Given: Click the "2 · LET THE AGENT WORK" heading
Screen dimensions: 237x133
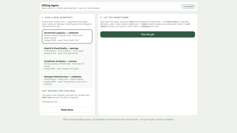Looking at the screenshot, I should 114,18.
